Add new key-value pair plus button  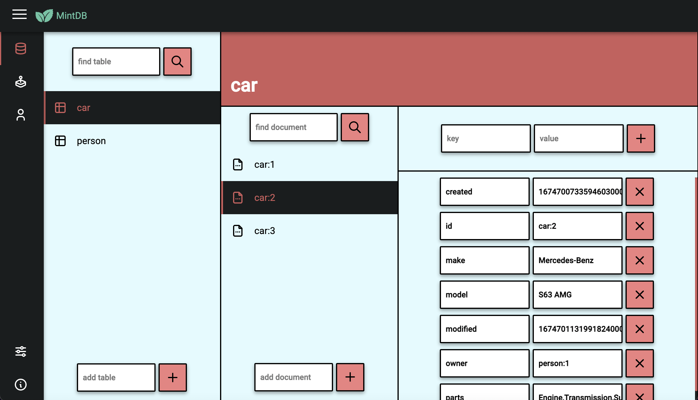coord(641,138)
